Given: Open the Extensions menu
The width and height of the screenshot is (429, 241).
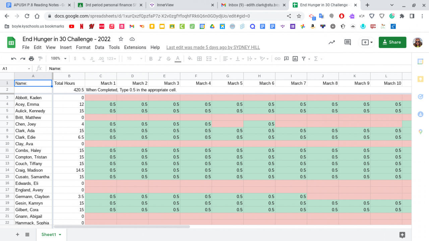Looking at the screenshot, I should [x=135, y=48].
